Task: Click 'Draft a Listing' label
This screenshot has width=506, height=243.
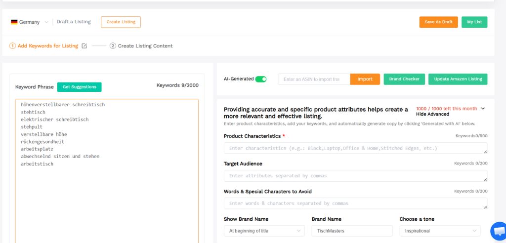Action: pyautogui.click(x=74, y=22)
